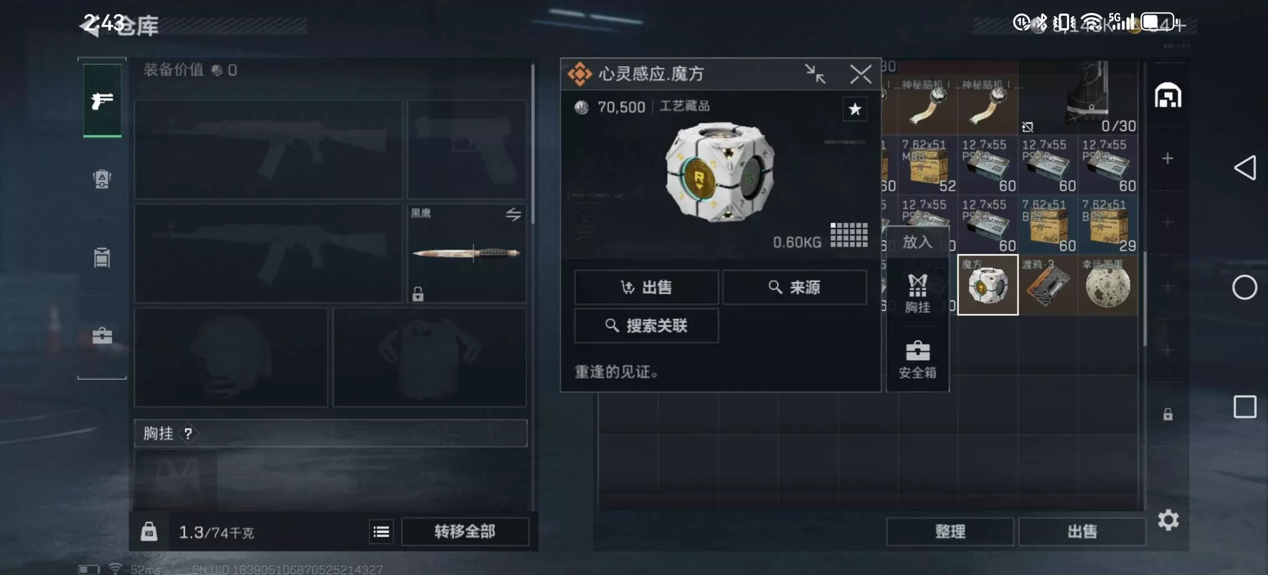
Task: Select the 幸运圆球 moon ball item
Action: (1107, 285)
